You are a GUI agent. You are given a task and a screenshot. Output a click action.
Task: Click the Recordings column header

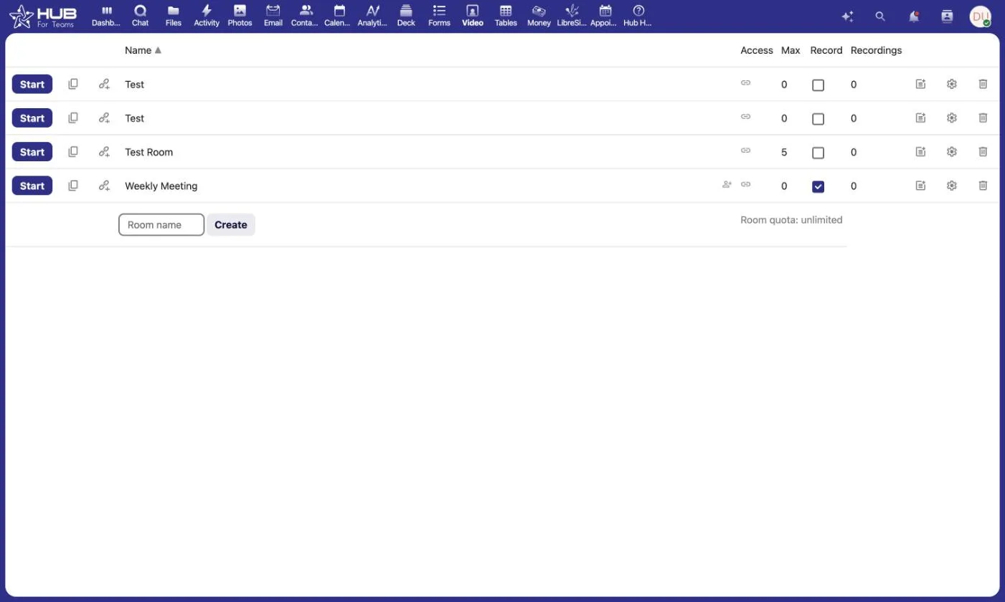click(876, 50)
